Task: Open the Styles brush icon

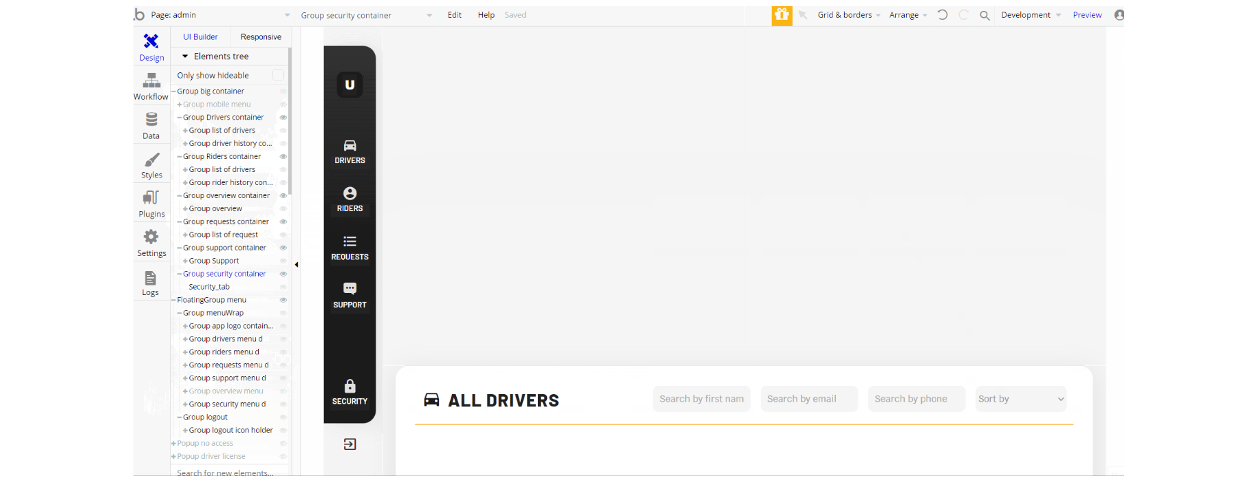Action: click(151, 160)
